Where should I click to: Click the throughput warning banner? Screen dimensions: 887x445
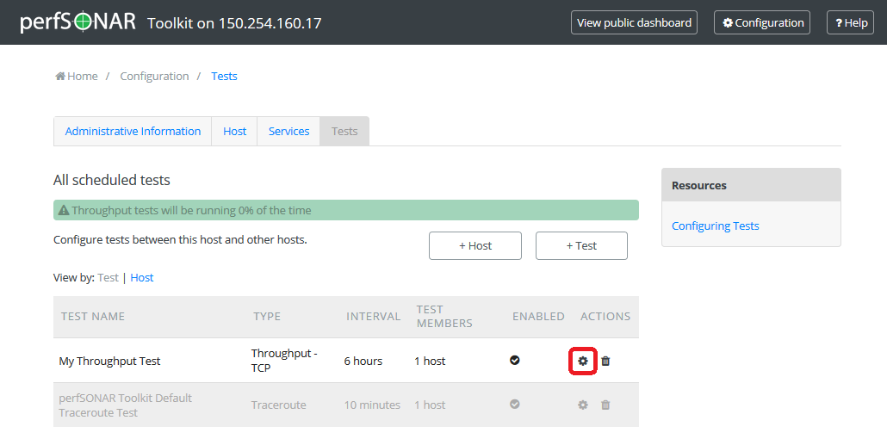pos(346,210)
